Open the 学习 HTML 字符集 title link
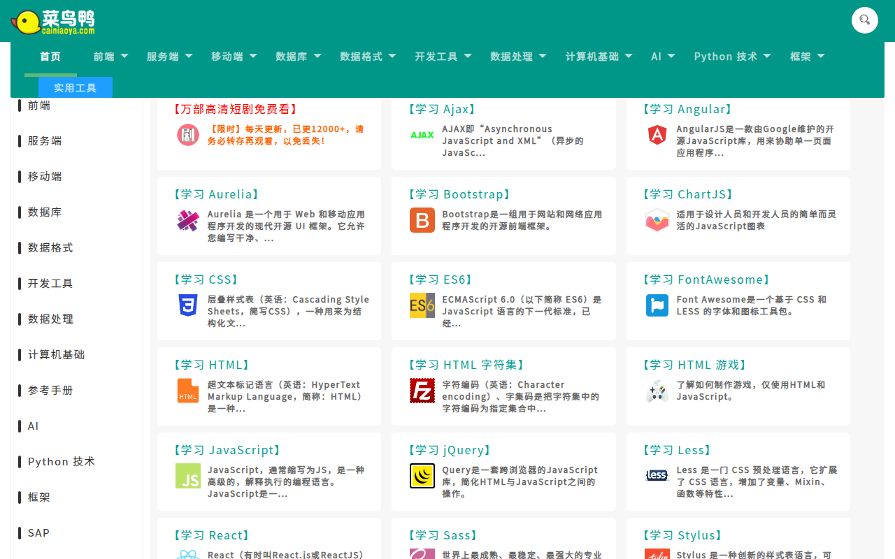The image size is (895, 559). point(466,365)
